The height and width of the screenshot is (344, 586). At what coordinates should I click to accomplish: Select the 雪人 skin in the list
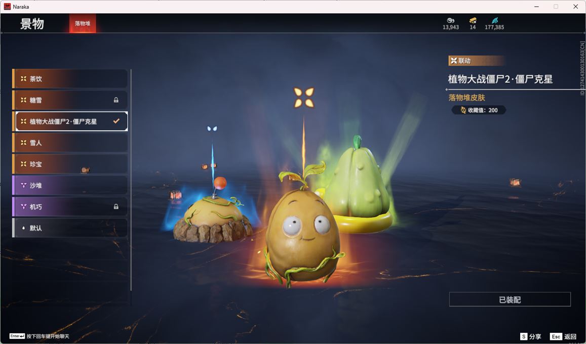pos(70,143)
